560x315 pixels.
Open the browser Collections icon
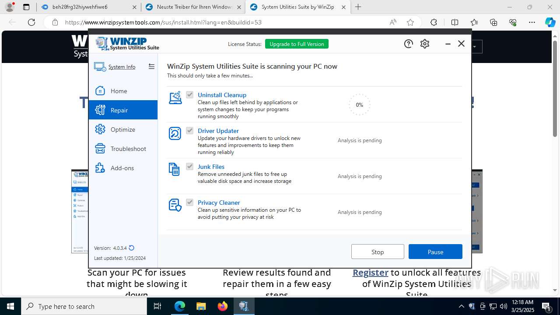tap(493, 22)
